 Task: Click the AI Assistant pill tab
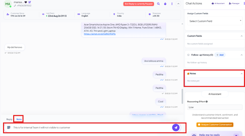tap(215, 94)
